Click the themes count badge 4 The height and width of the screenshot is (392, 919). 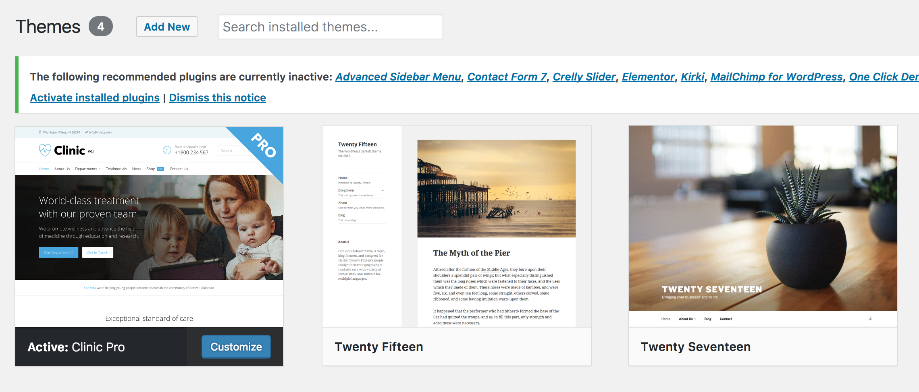pyautogui.click(x=101, y=27)
